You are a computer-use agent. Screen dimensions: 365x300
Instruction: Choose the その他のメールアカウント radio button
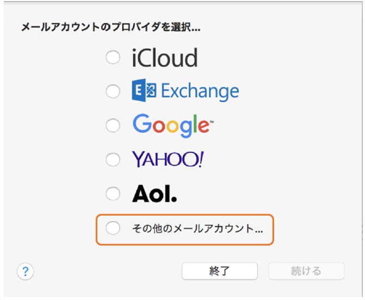(x=113, y=228)
